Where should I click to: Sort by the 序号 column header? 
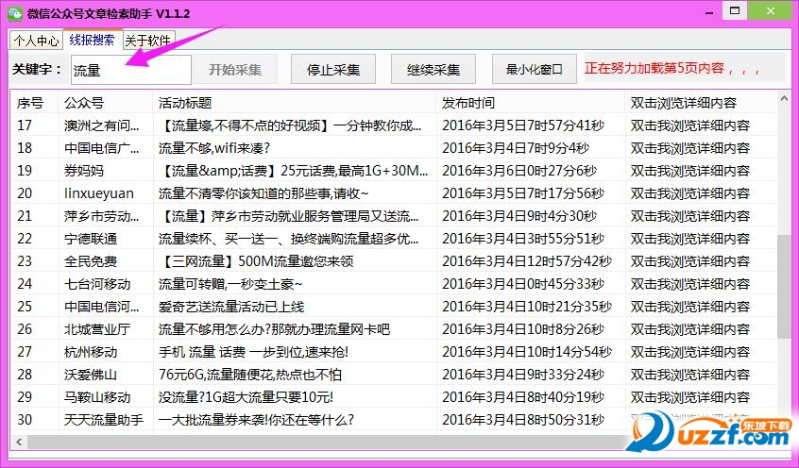[x=35, y=103]
